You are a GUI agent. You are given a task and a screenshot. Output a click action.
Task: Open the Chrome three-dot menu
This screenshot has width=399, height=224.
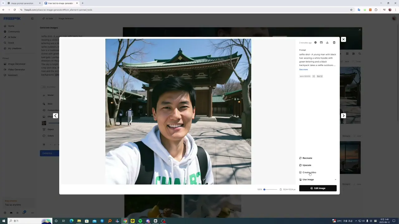(x=395, y=10)
